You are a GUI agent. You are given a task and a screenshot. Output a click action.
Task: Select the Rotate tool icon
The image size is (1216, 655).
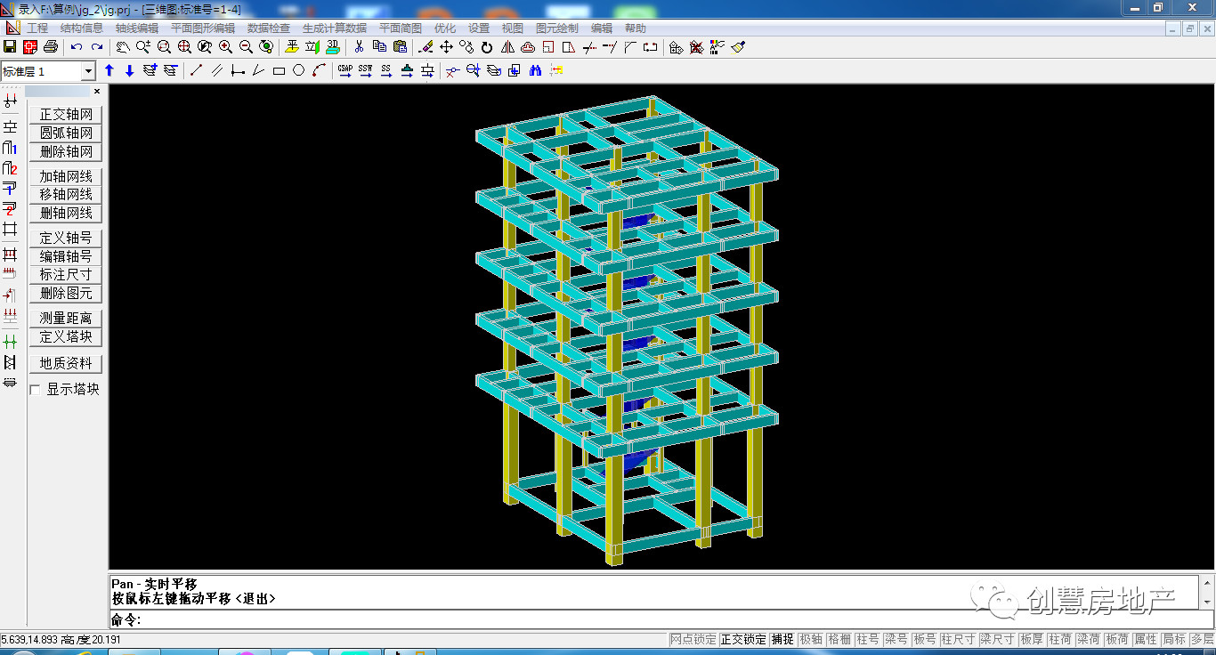[487, 46]
